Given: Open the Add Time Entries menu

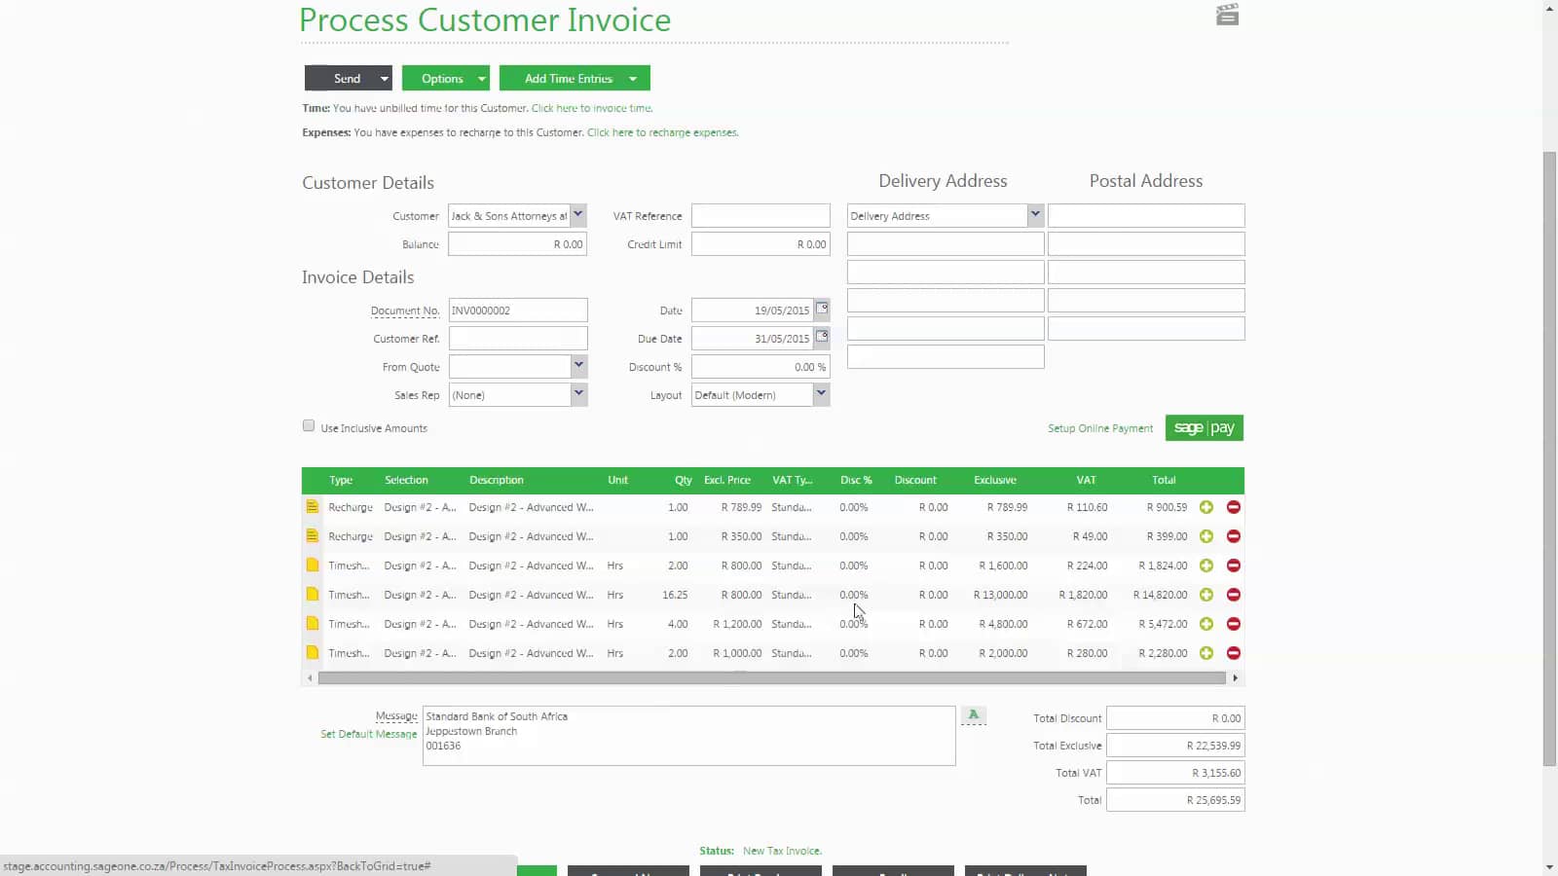Looking at the screenshot, I should [574, 78].
